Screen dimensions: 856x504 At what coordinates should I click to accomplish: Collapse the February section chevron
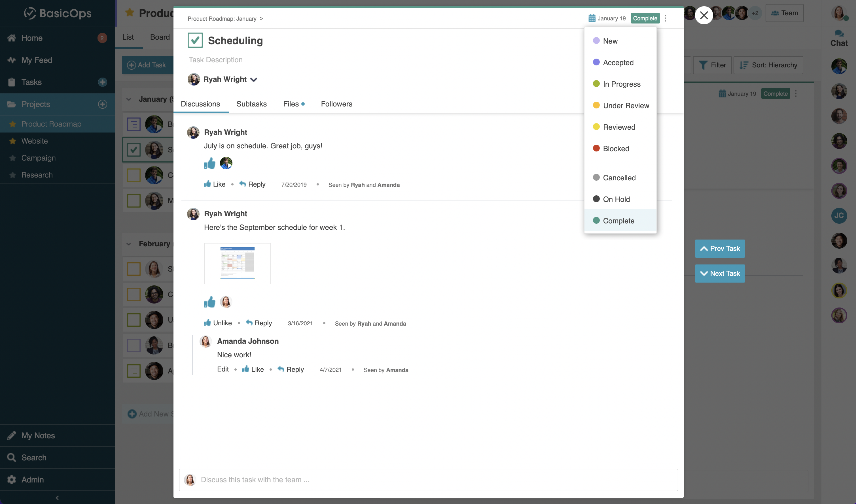tap(129, 244)
